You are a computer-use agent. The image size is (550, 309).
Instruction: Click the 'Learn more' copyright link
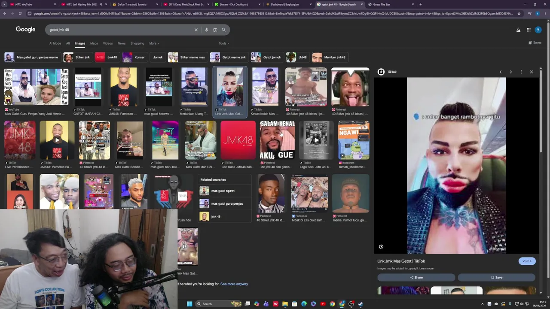point(427,269)
